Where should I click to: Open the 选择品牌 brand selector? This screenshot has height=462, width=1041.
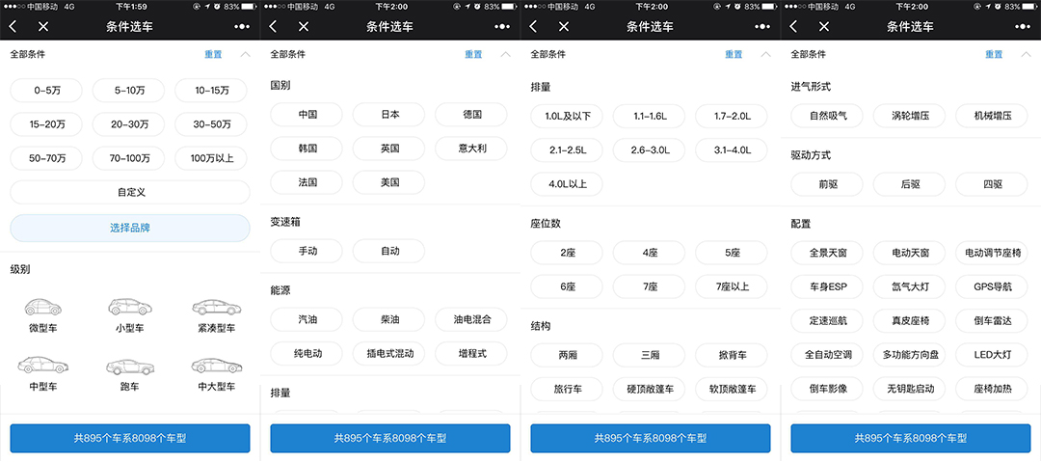[x=130, y=228]
